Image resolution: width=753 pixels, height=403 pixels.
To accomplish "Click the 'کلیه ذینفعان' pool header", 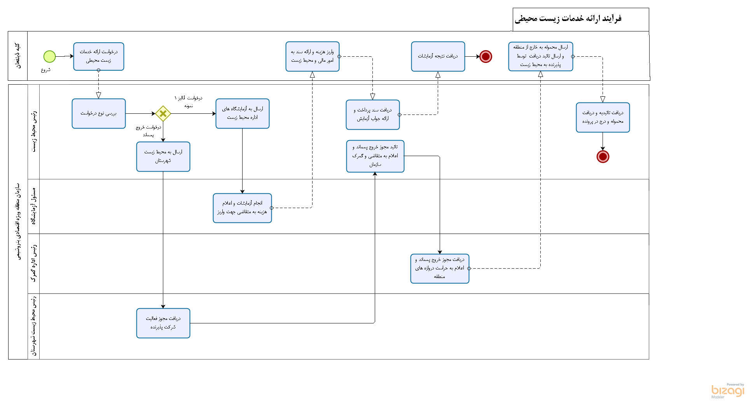I will [x=18, y=56].
